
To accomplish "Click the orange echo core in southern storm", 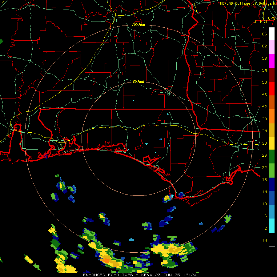I will [x=106, y=260].
